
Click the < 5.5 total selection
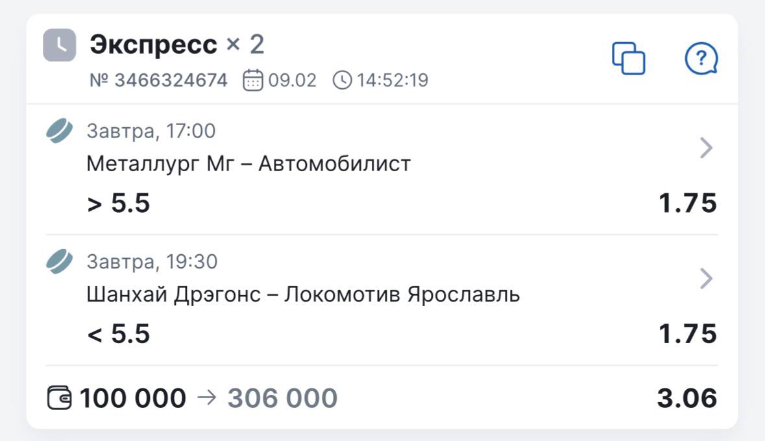[x=118, y=334]
